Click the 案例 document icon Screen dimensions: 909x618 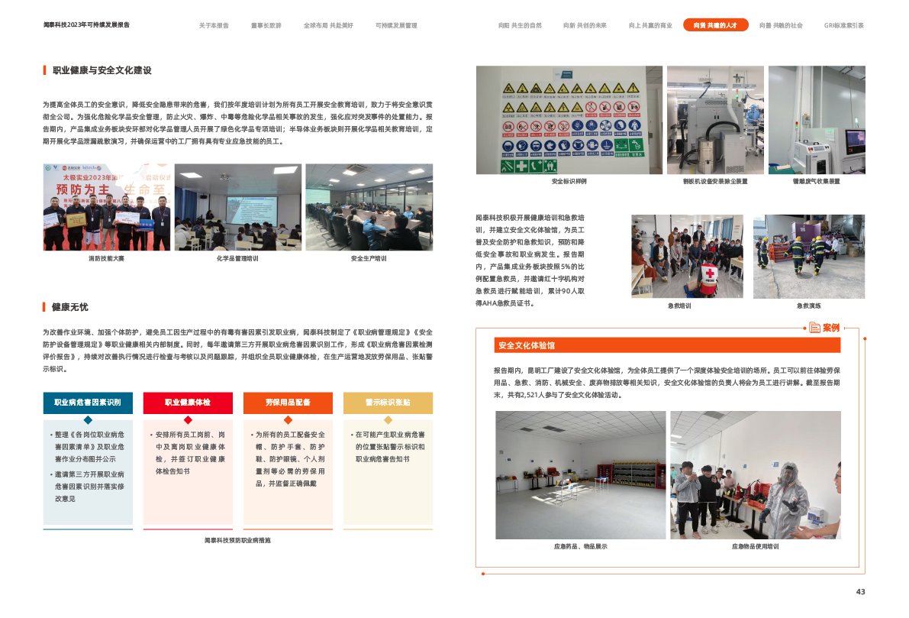tap(814, 328)
